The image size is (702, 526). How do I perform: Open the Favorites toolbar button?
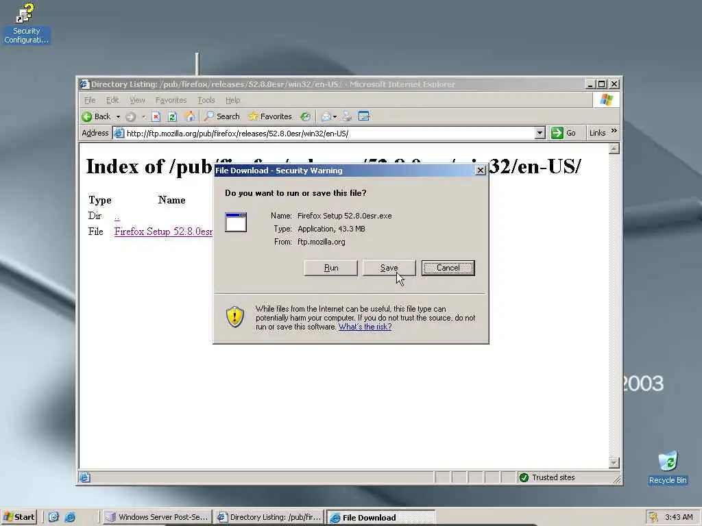coord(270,116)
